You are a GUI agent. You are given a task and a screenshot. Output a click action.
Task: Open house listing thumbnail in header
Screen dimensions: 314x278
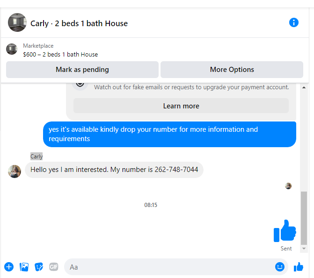[x=17, y=22]
